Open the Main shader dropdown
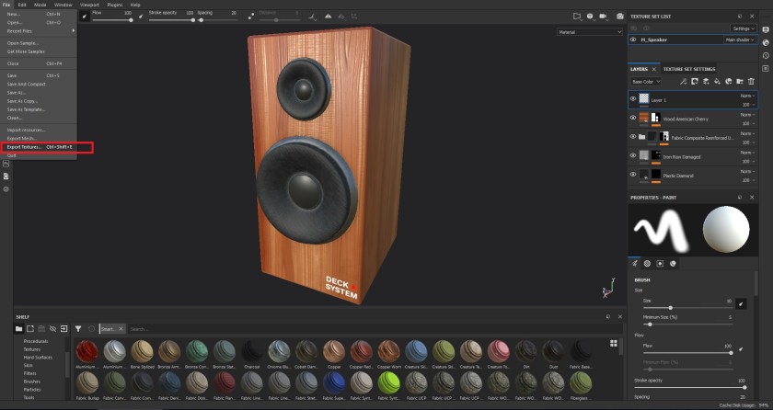The width and height of the screenshot is (773, 410). pos(740,40)
